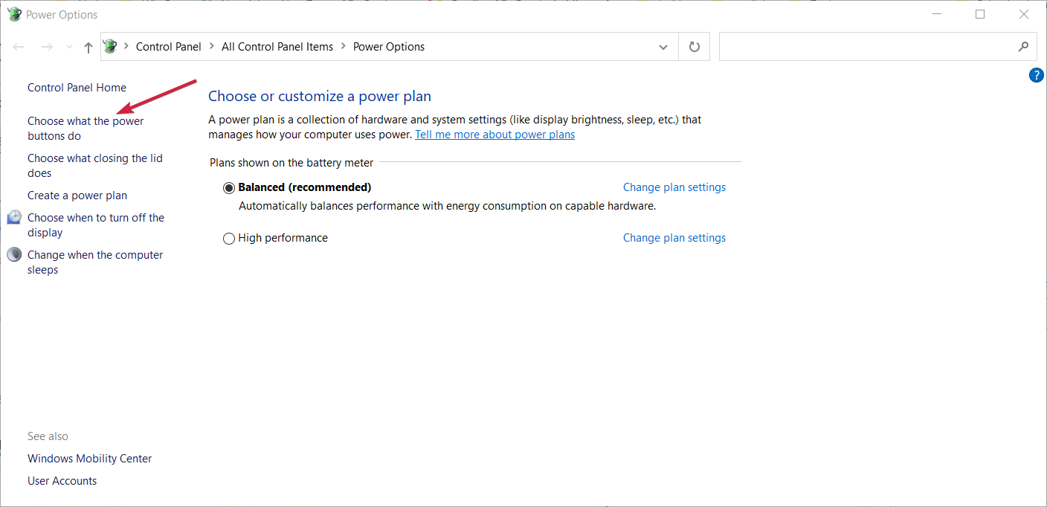Image resolution: width=1047 pixels, height=507 pixels.
Task: Expand chevron after Control Panel breadcrumb
Action: pyautogui.click(x=212, y=47)
